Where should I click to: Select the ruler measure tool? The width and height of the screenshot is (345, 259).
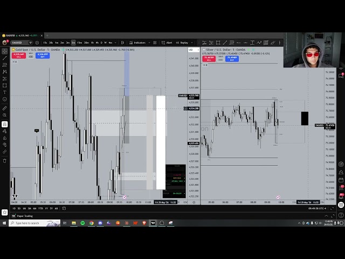5,108
